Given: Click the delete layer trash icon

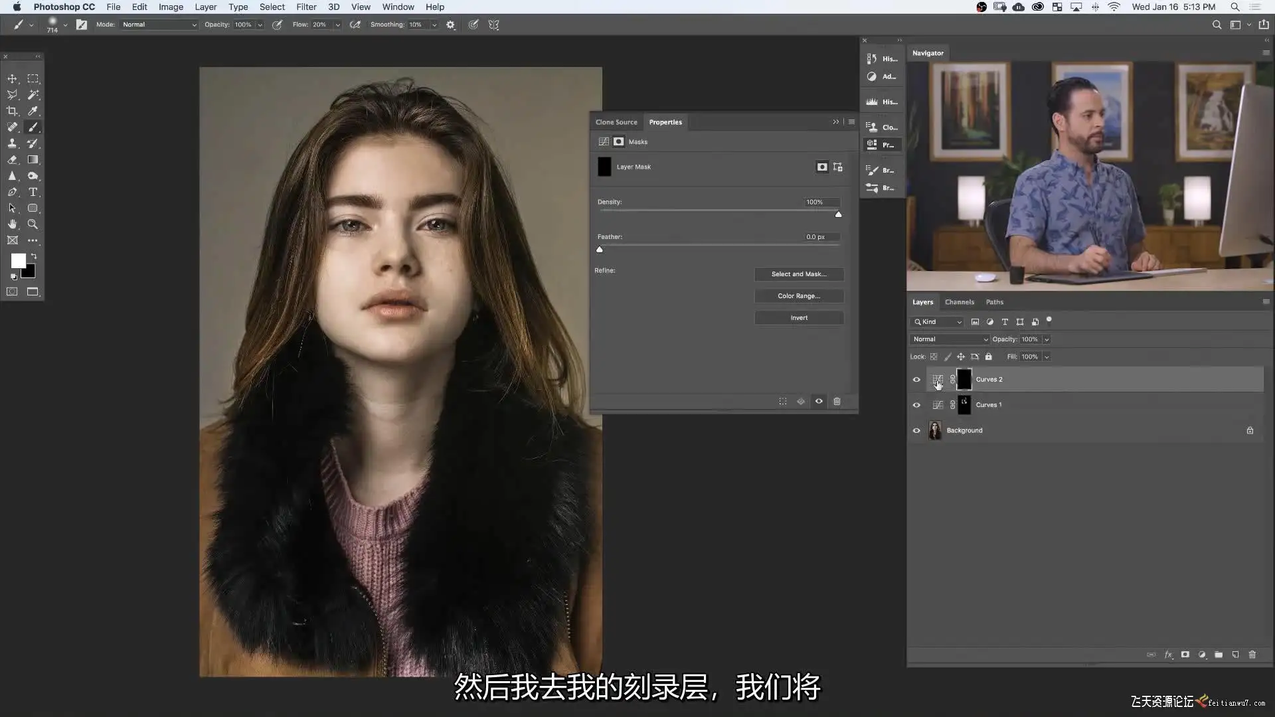Looking at the screenshot, I should (x=1252, y=655).
